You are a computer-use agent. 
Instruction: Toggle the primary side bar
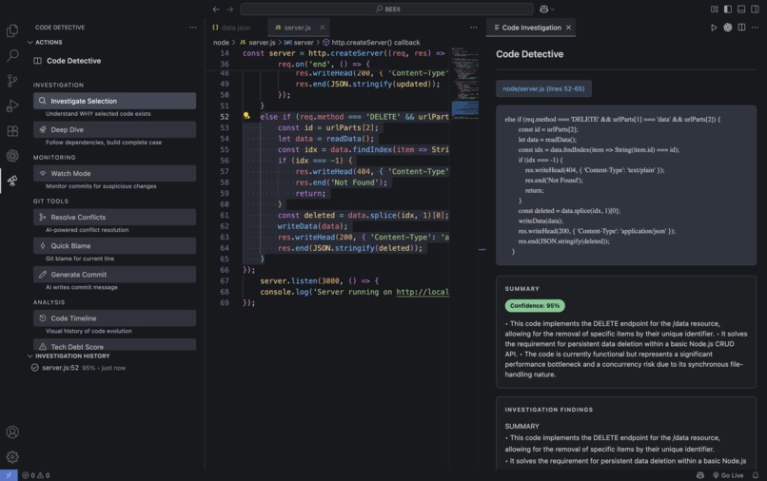(x=728, y=9)
